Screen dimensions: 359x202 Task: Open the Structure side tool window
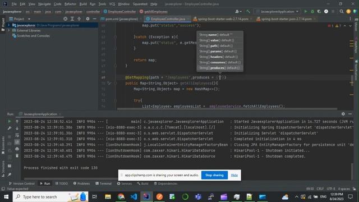3,169
